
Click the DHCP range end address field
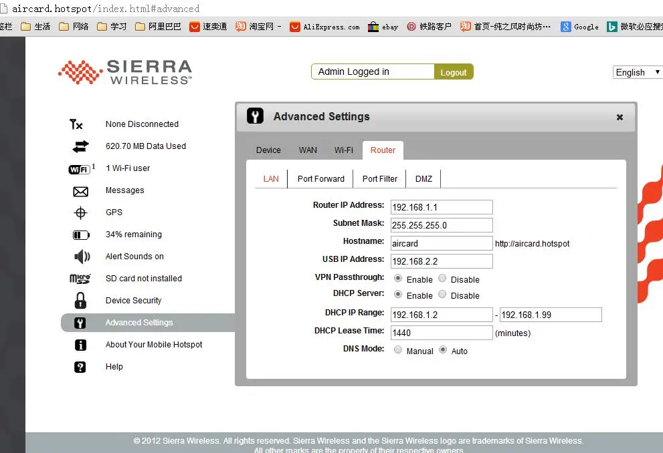551,315
